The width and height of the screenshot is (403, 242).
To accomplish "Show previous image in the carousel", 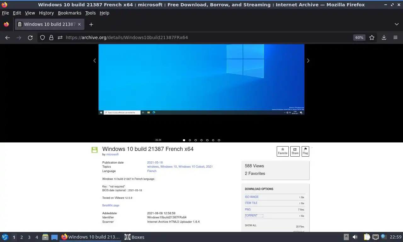I will coord(94,60).
